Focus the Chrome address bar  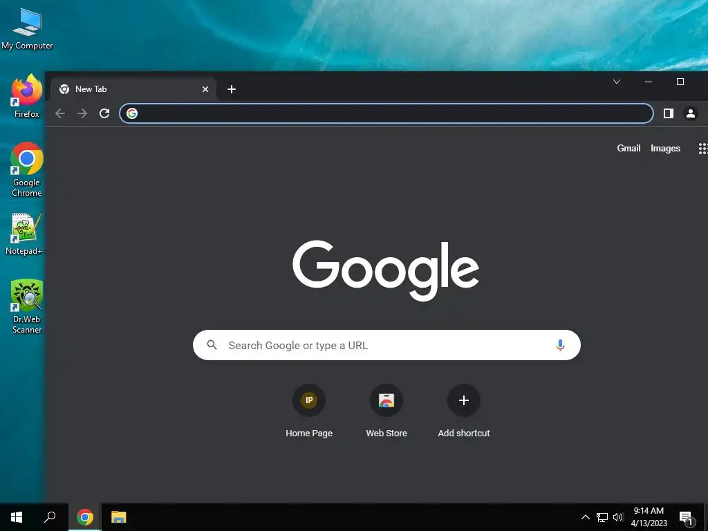click(x=386, y=113)
